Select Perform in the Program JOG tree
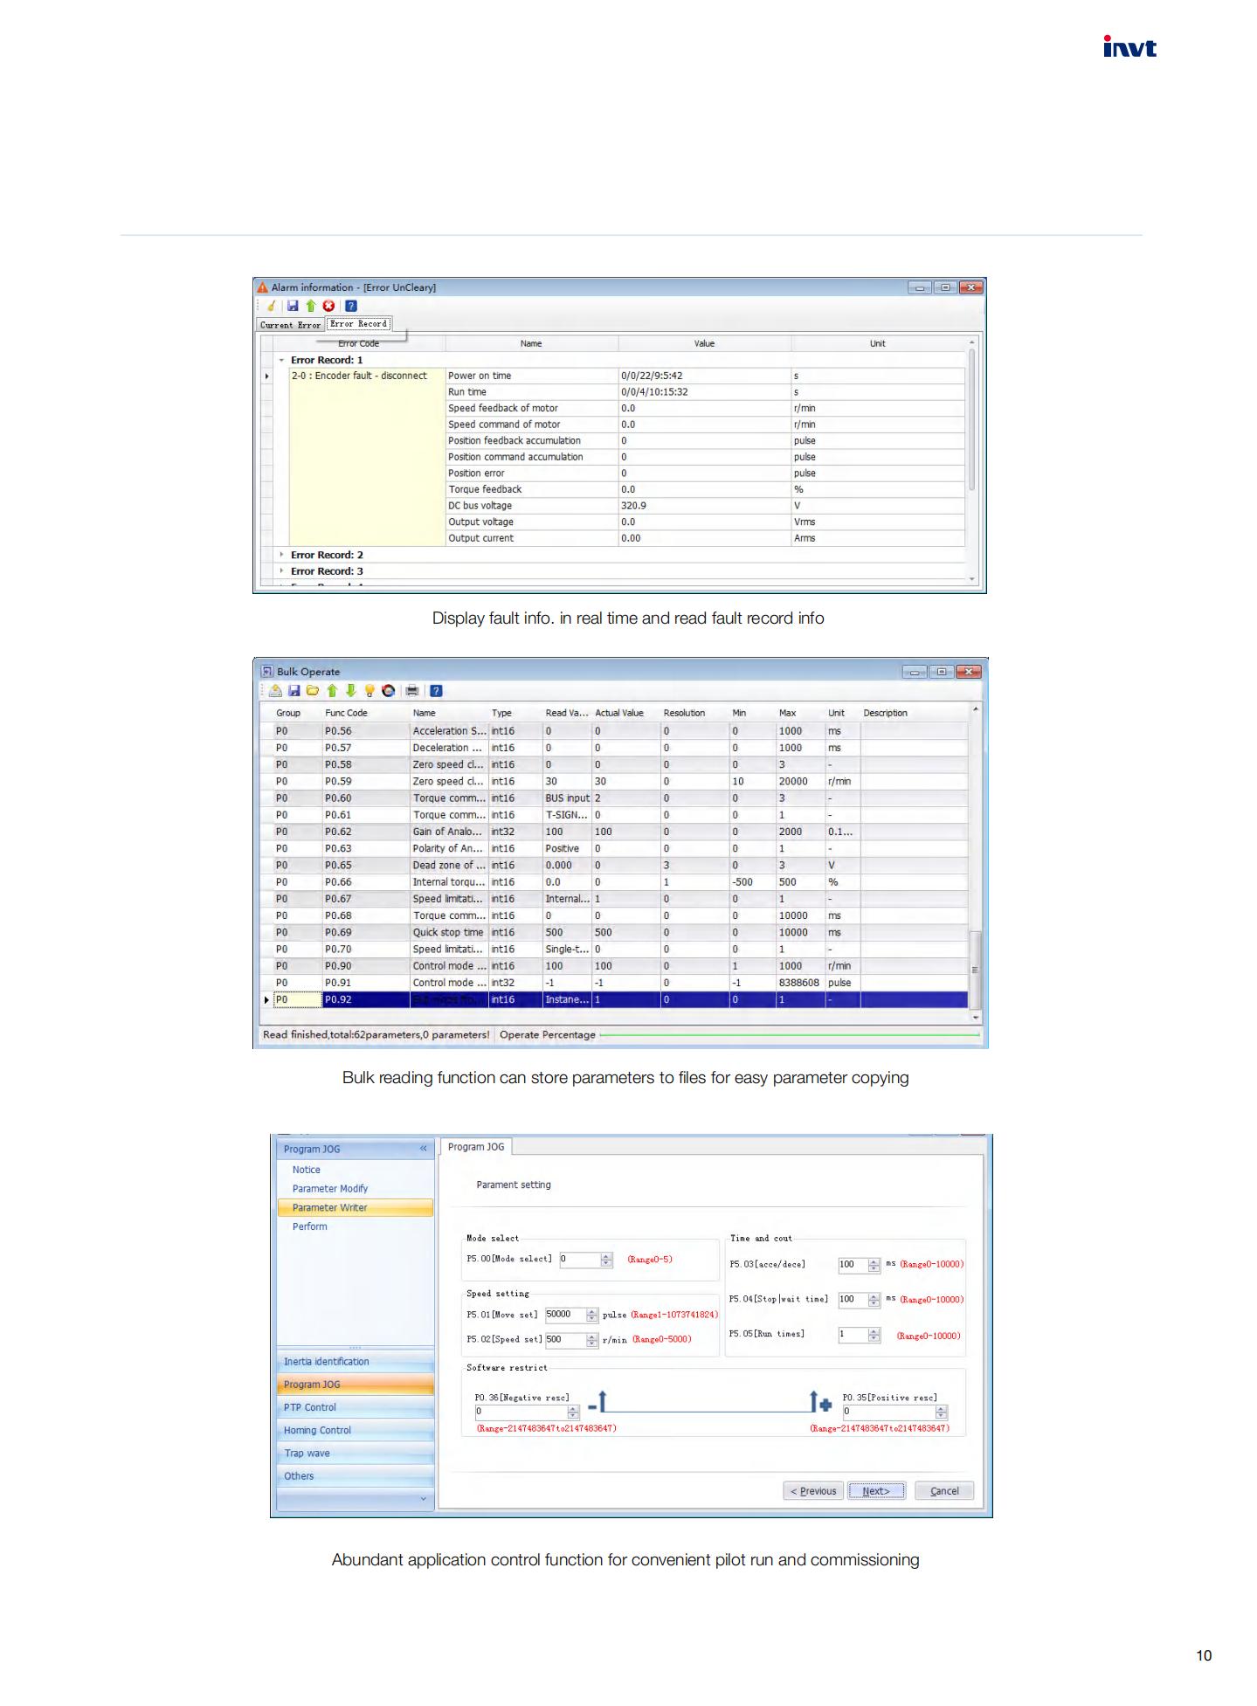The height and width of the screenshot is (1706, 1257). click(x=309, y=1226)
